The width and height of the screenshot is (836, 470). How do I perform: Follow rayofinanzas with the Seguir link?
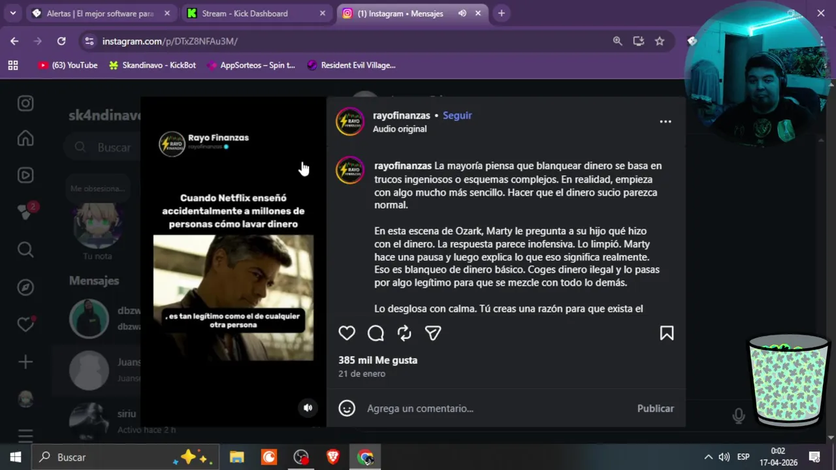pyautogui.click(x=457, y=116)
